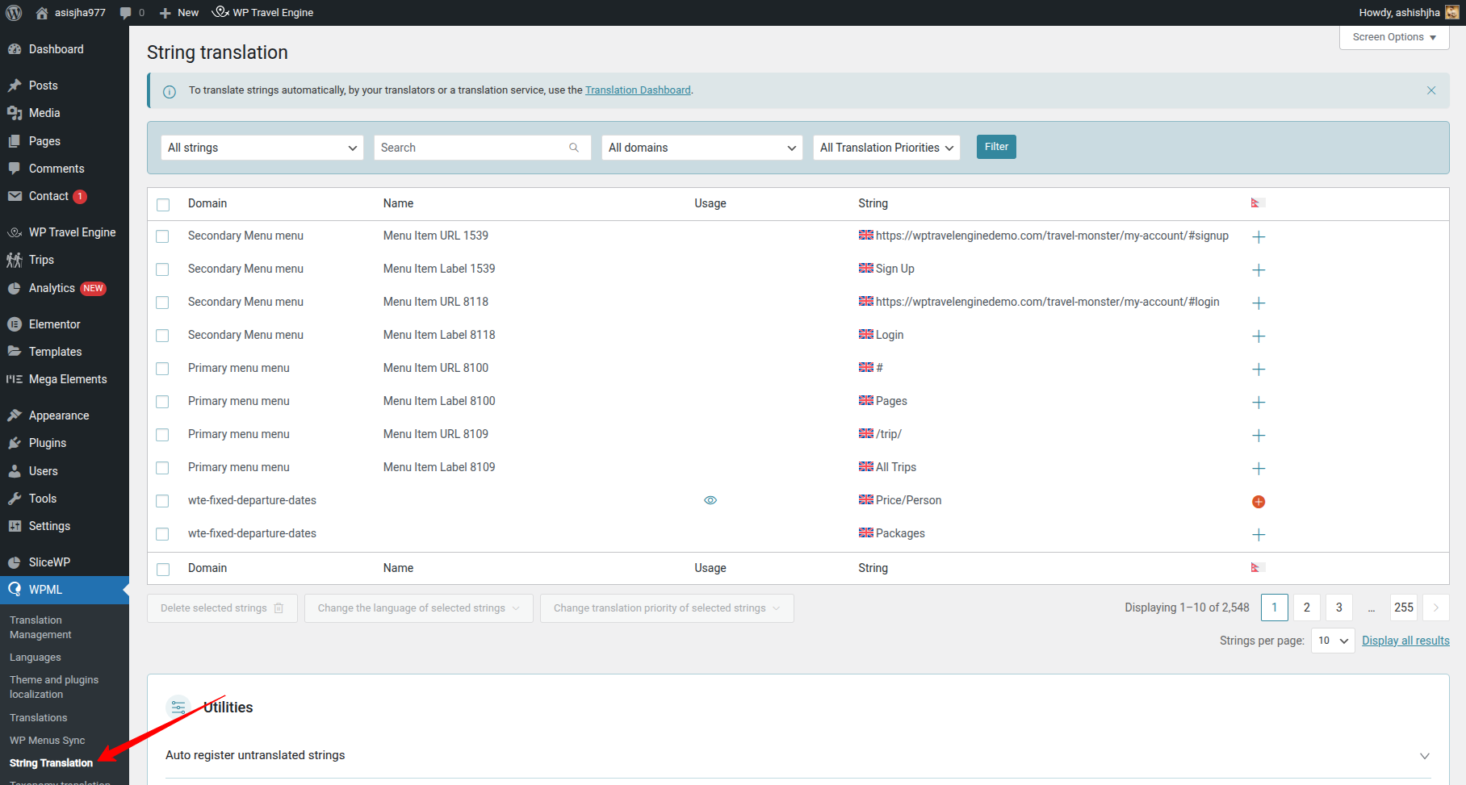Check the row checkbox for Menu Item Label 1539
The image size is (1466, 785).
click(162, 269)
